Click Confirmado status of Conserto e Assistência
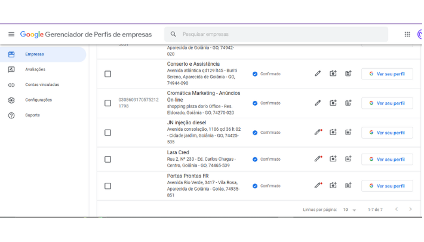The width and height of the screenshot is (424, 242). (x=266, y=74)
